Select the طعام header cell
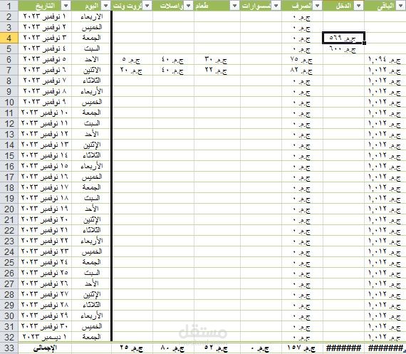 217,6
